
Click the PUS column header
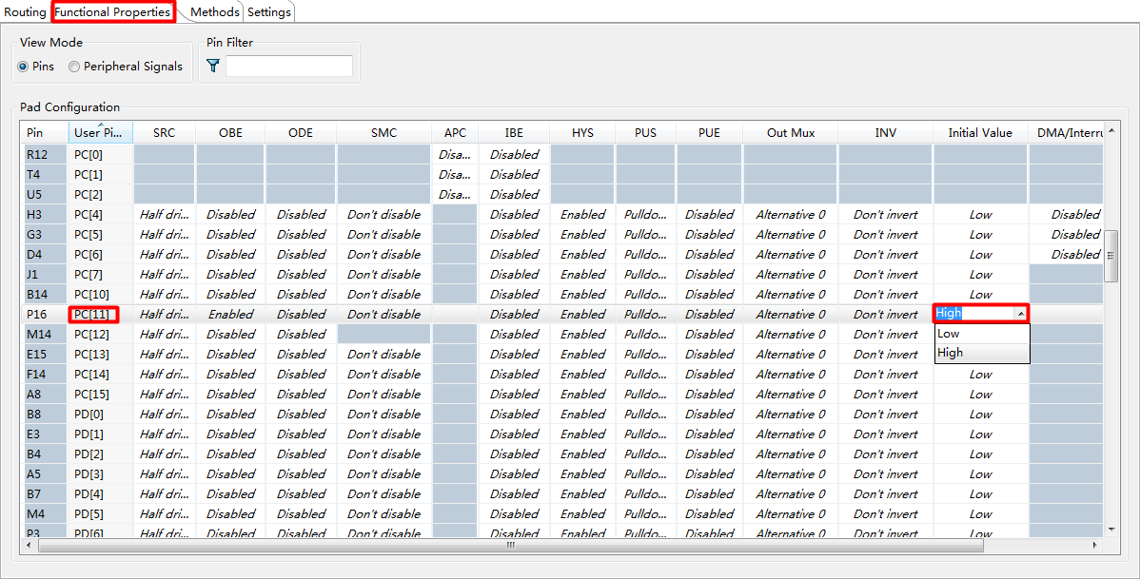pos(645,133)
